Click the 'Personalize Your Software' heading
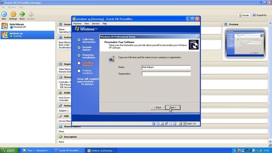The height and width of the screenshot is (153, 272). point(119,42)
